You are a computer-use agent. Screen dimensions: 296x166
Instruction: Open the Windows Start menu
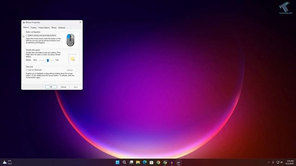coord(117,162)
